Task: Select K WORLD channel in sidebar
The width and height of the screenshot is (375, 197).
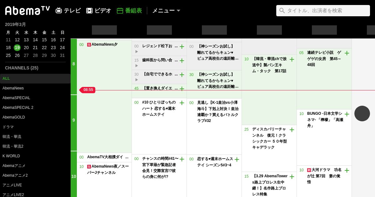Action: [35, 156]
